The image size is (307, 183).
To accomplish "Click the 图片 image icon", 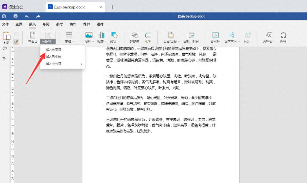I will tap(89, 35).
